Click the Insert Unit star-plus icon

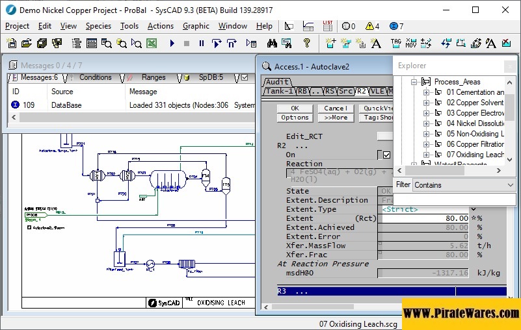(x=330, y=43)
